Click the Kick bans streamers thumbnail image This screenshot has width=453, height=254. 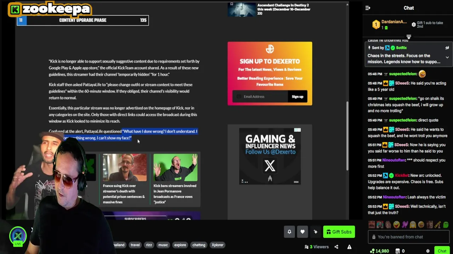(176, 167)
